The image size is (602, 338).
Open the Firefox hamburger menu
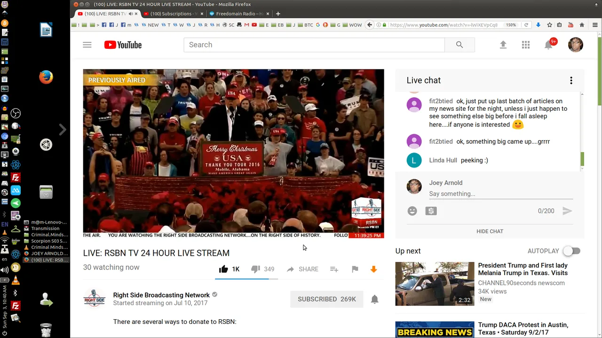(594, 25)
